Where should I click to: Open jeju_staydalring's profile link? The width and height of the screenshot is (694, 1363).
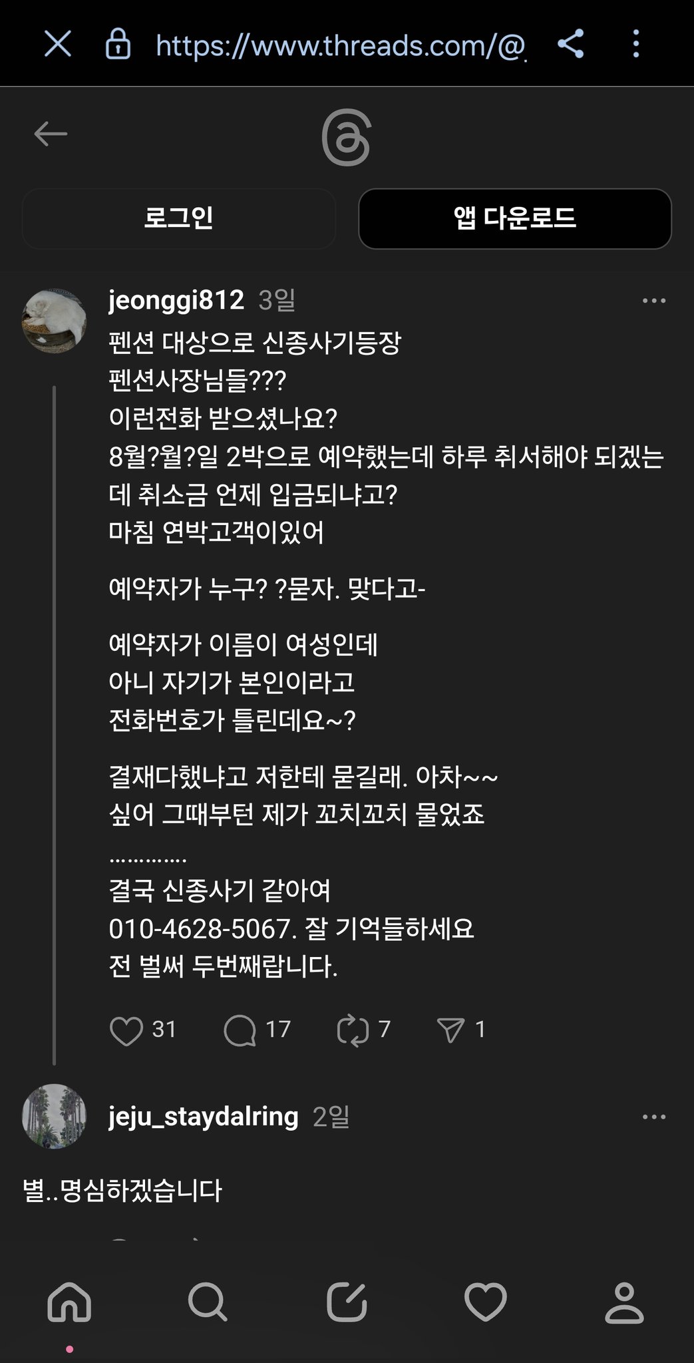pyautogui.click(x=203, y=1116)
